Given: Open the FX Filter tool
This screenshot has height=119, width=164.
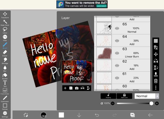Looking at the screenshot, I should click(5, 38).
